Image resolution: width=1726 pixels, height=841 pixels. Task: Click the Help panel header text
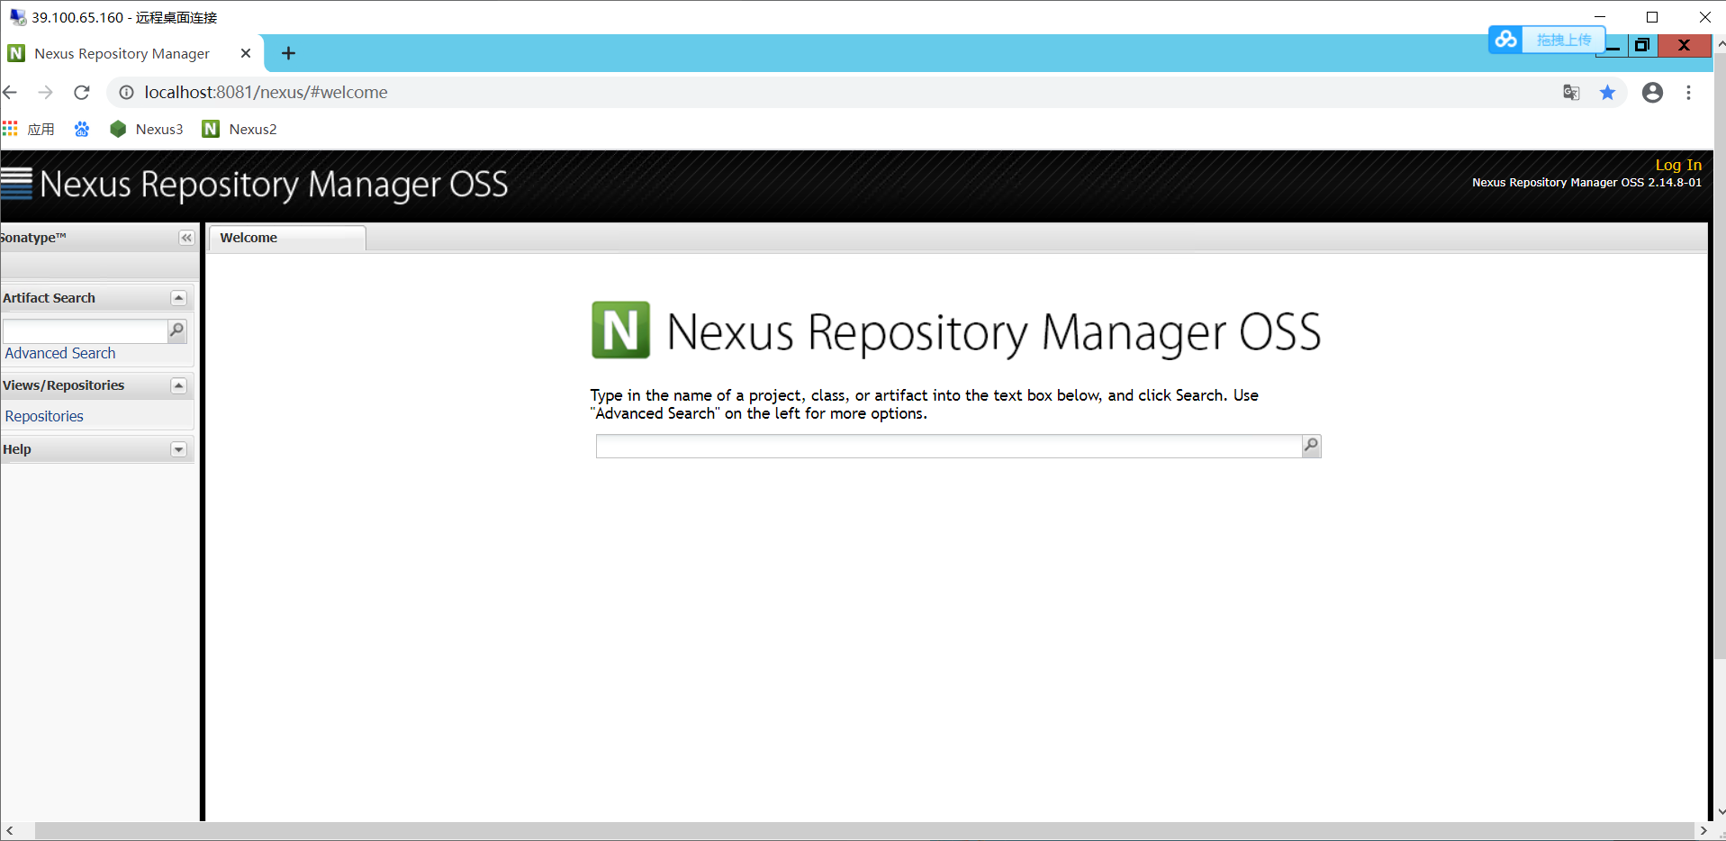coord(17,449)
